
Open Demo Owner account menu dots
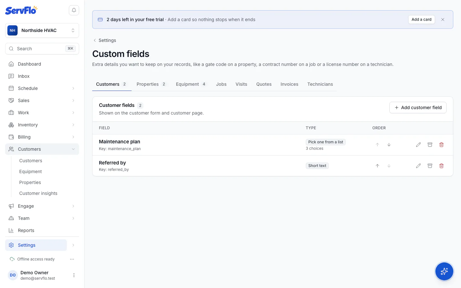(x=74, y=275)
